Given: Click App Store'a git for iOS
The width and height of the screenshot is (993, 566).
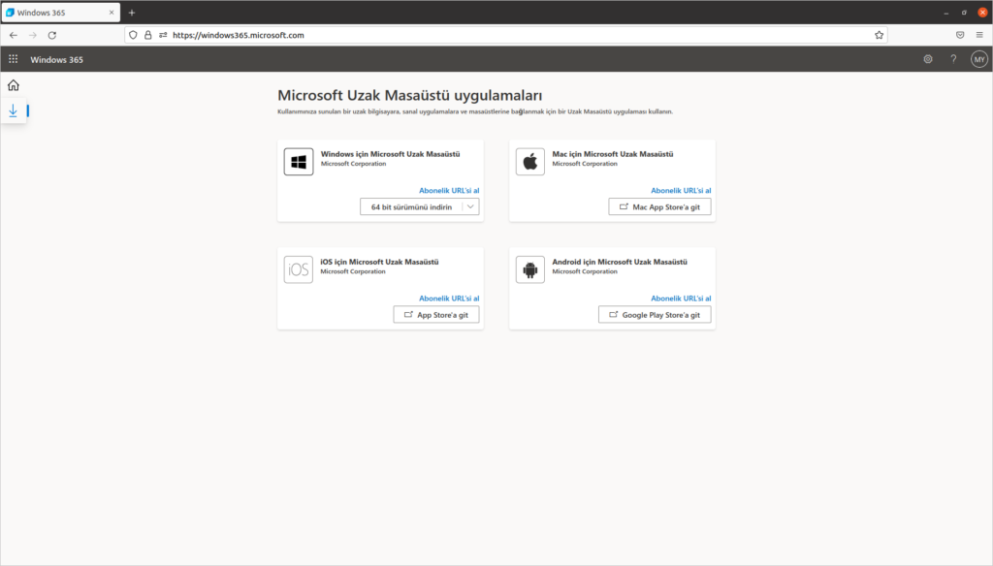Looking at the screenshot, I should point(436,315).
